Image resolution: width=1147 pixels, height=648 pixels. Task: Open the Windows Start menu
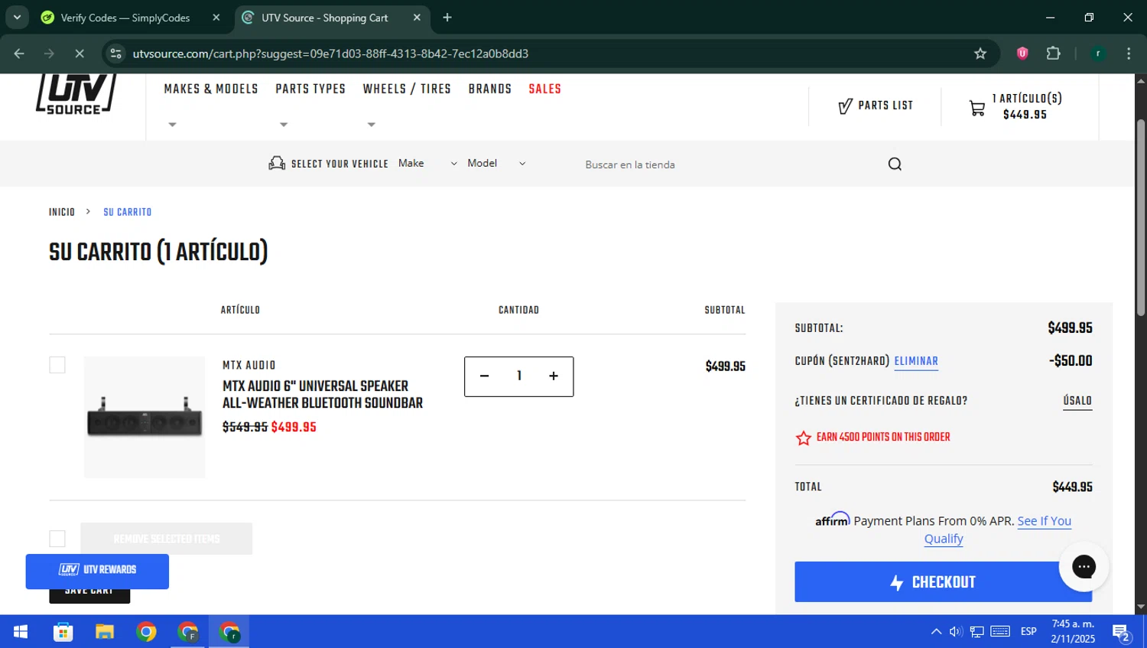click(x=21, y=632)
